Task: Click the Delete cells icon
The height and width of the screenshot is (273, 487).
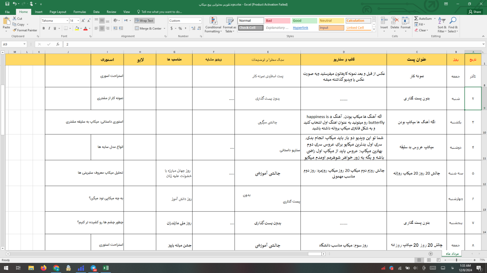Action: coord(394,21)
